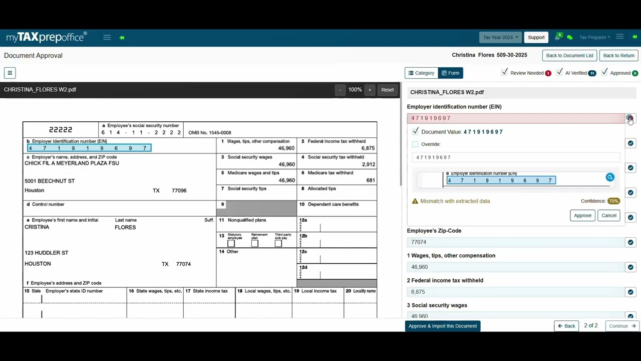Toggle the Review Needed filter checkbox
Viewport: 641px width, 361px height.
tap(504, 73)
